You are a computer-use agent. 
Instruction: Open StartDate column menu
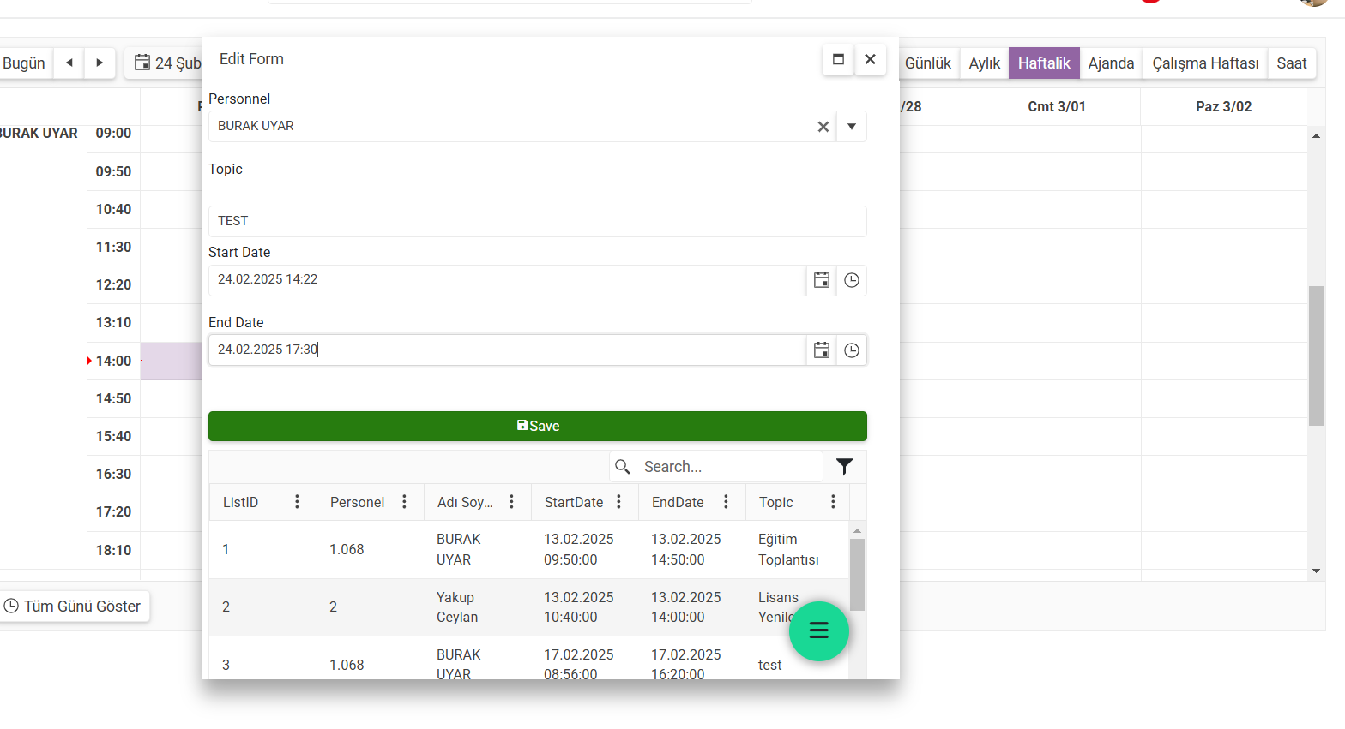[618, 502]
